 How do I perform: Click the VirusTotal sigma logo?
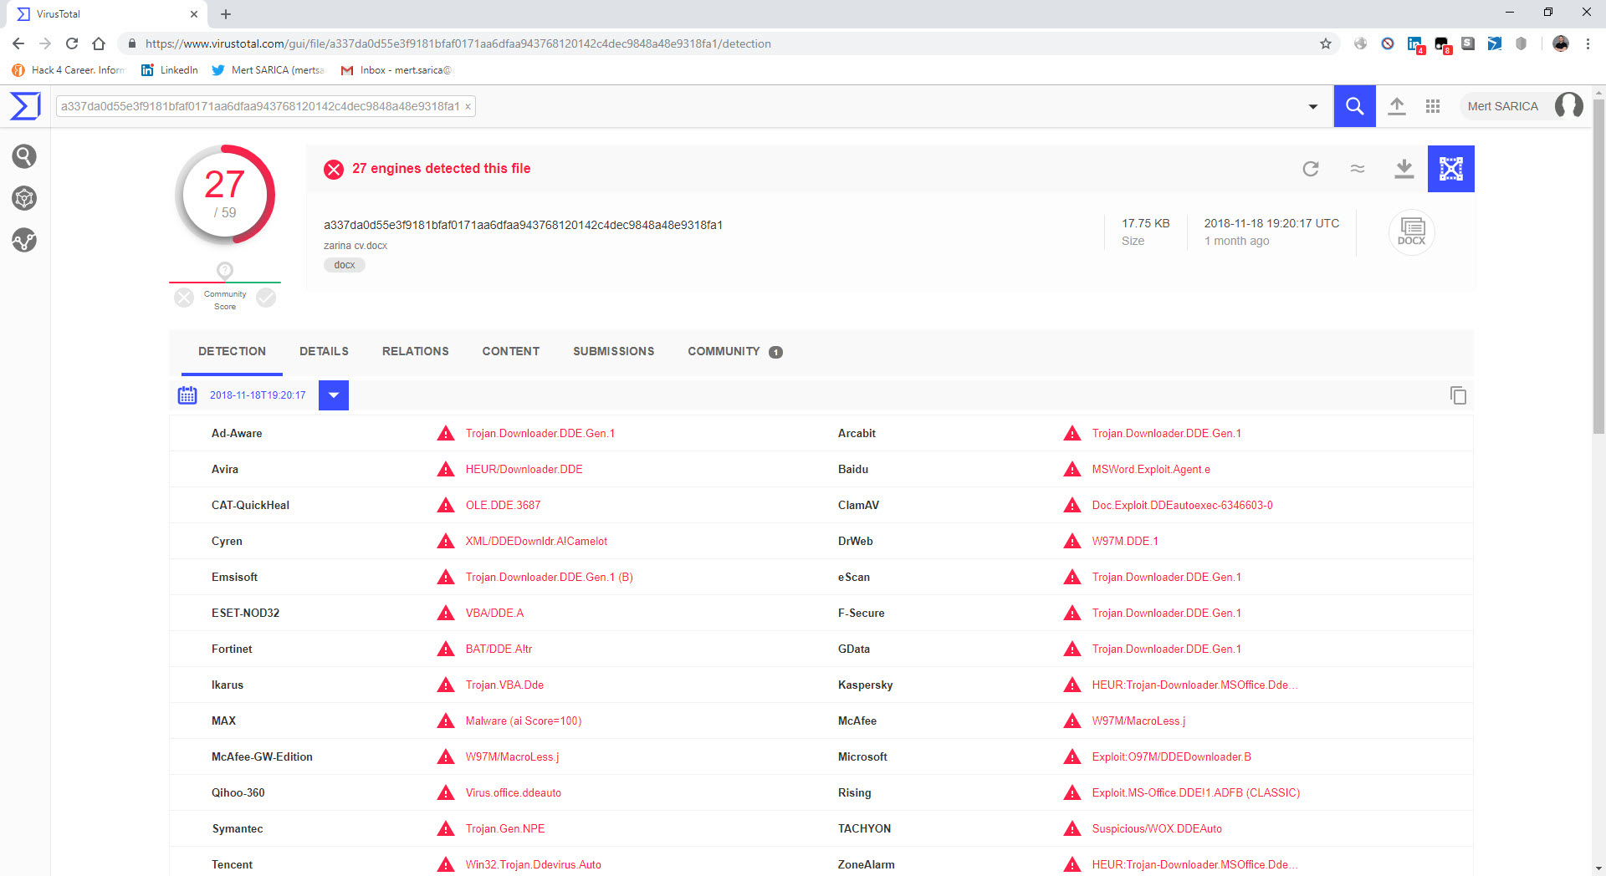pyautogui.click(x=25, y=106)
